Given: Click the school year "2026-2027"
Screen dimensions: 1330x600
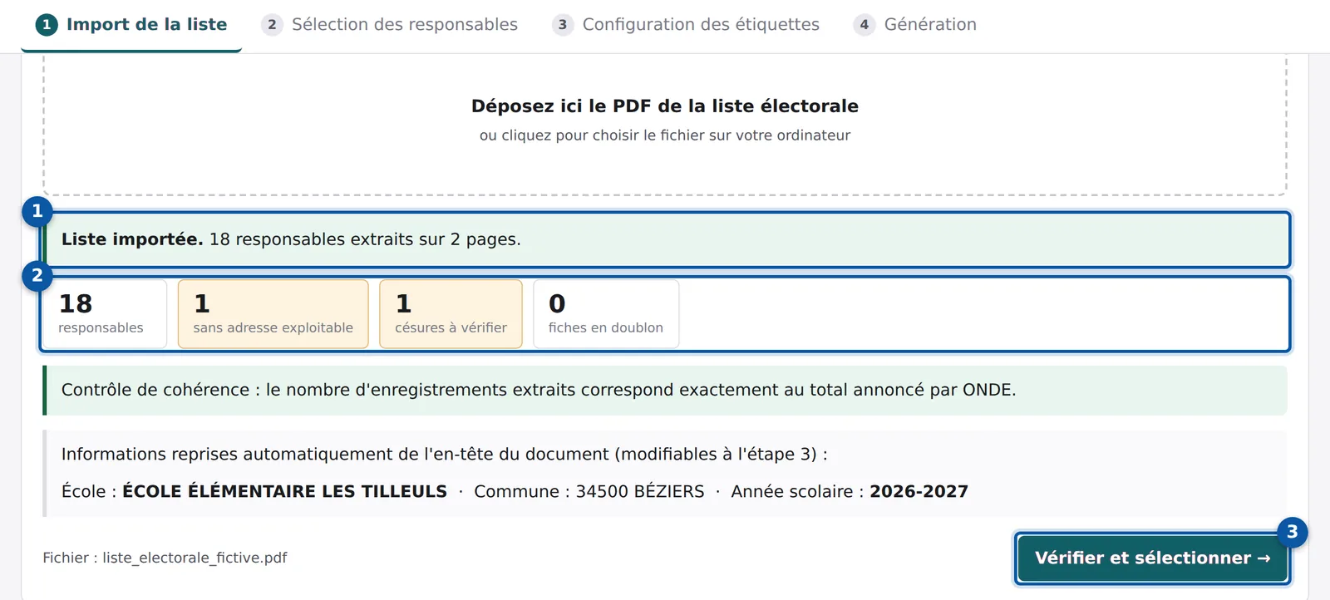Looking at the screenshot, I should click(919, 491).
